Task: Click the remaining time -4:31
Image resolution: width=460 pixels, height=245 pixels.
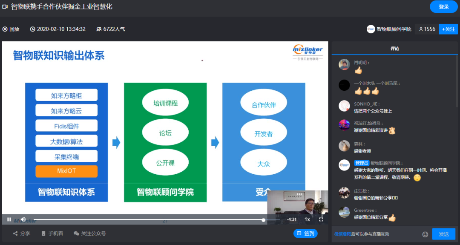Action: click(292, 219)
